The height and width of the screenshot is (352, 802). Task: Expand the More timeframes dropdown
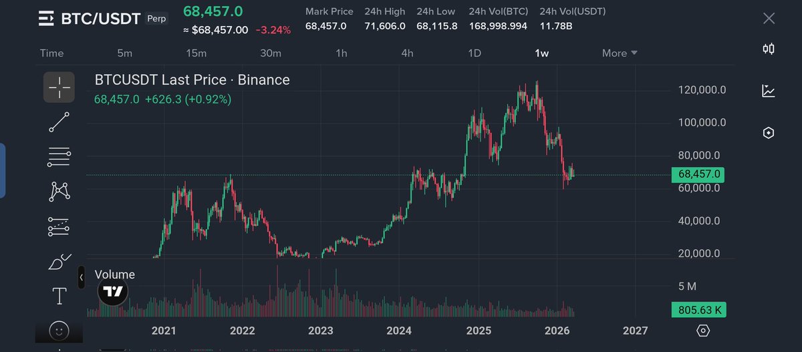(x=620, y=53)
